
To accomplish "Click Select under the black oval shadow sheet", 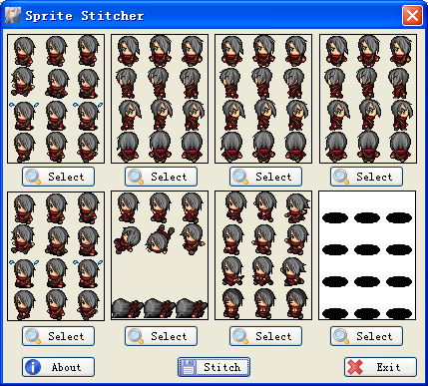I will pyautogui.click(x=366, y=336).
